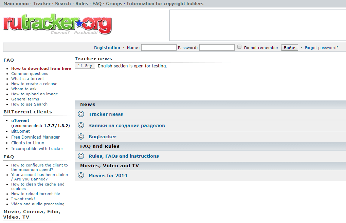
Task: Click the forum icon beside Заявки на создание разделов
Action: 81,125
